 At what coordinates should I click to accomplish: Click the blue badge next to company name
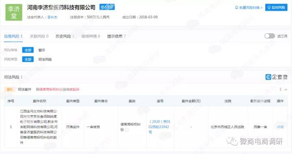pyautogui.click(x=107, y=7)
